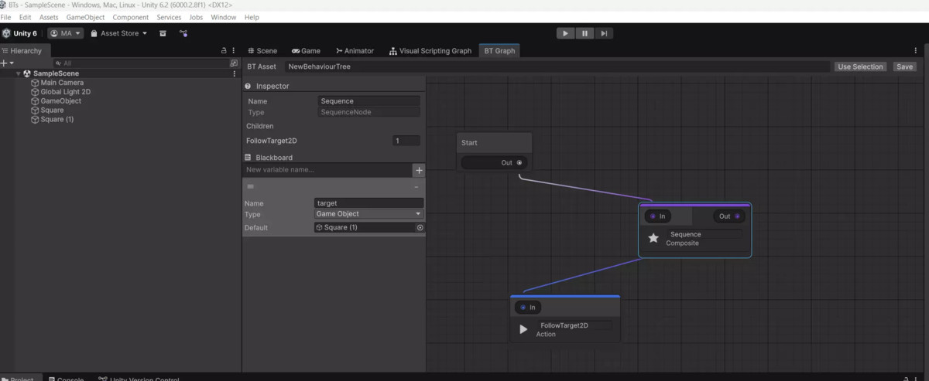Select Square (1) in the Hierarchy
Image resolution: width=929 pixels, height=381 pixels.
click(x=57, y=120)
